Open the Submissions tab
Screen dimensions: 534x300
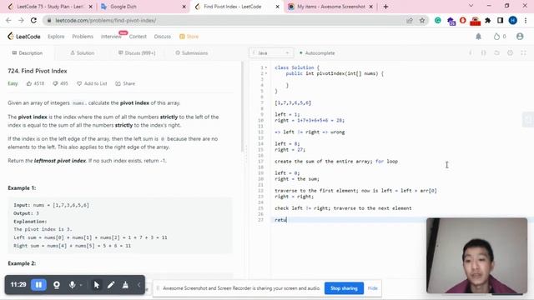191,53
